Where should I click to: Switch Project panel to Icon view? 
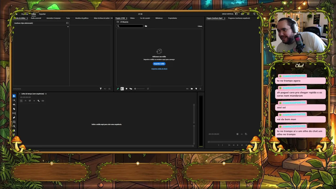point(127,89)
